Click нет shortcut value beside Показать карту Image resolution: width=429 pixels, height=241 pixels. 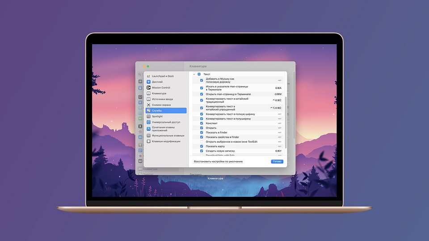[x=280, y=146]
